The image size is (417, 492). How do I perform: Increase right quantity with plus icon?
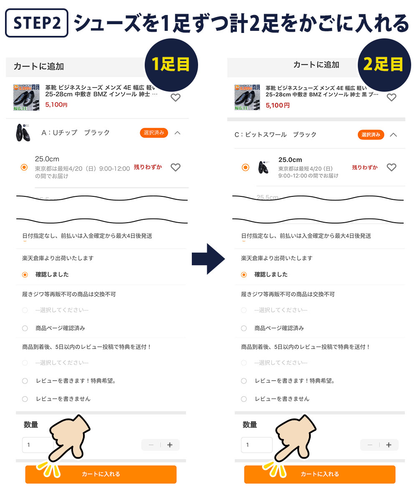[x=389, y=445]
